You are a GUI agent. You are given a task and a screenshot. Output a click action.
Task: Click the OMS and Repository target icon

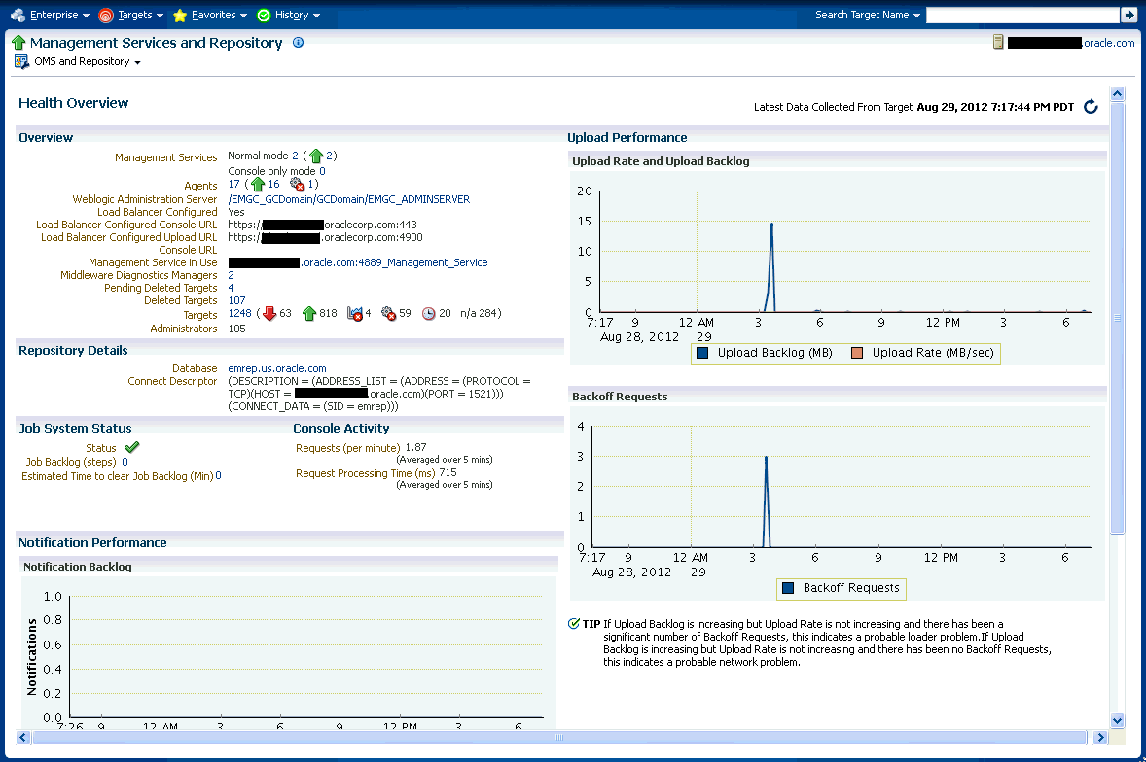[x=22, y=62]
